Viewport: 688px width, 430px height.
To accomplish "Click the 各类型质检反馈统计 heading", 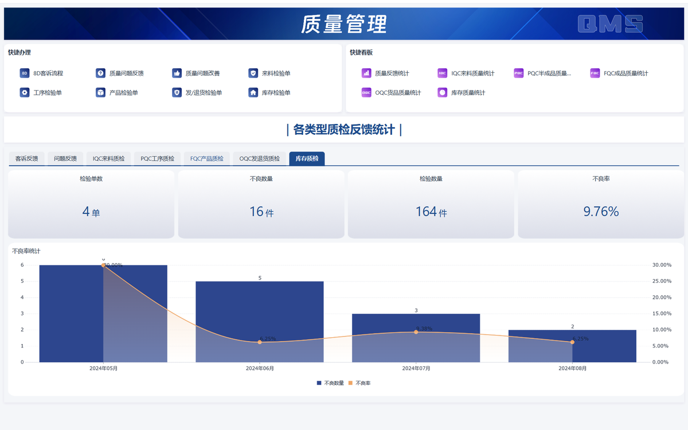I will (x=344, y=130).
